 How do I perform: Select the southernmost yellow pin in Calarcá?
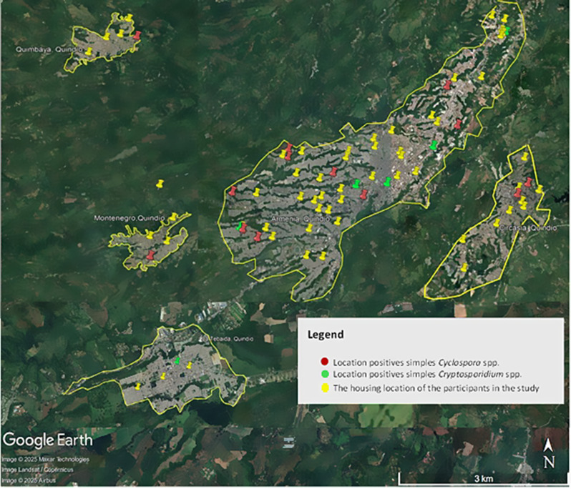(464, 267)
